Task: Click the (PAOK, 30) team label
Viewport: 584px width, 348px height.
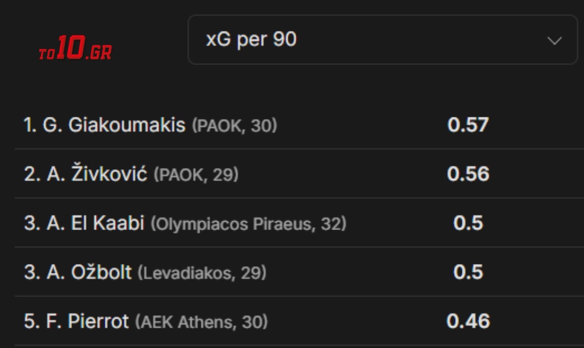Action: pos(234,126)
